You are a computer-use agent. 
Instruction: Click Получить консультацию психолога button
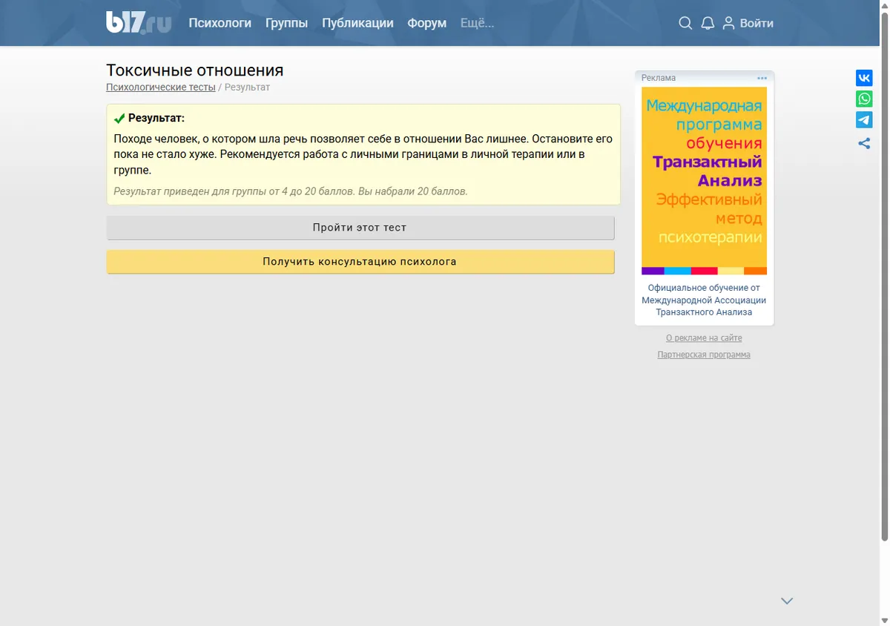[360, 262]
